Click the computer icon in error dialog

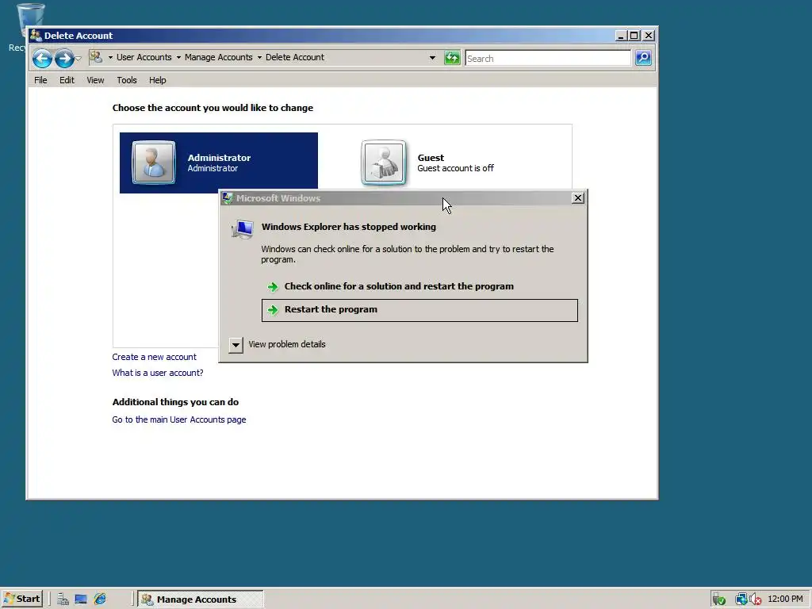243,229
